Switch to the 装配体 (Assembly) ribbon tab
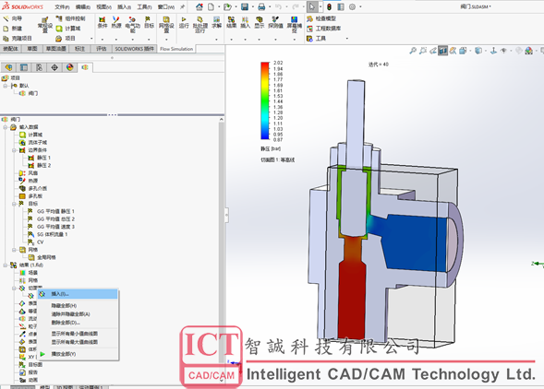This screenshot has width=544, height=389. pyautogui.click(x=11, y=49)
